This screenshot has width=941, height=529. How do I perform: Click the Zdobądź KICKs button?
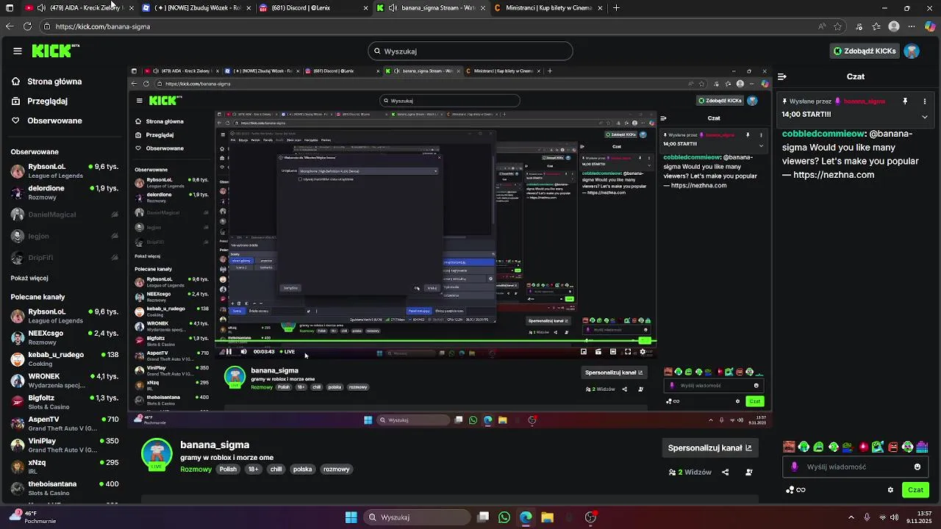(x=864, y=51)
